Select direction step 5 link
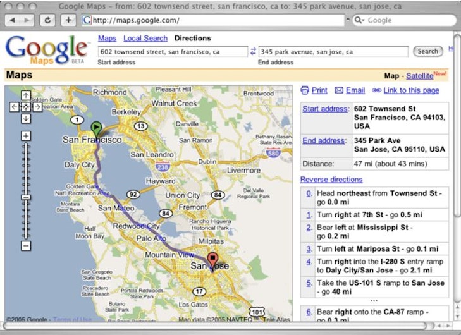This screenshot has width=461, height=335. point(309,283)
